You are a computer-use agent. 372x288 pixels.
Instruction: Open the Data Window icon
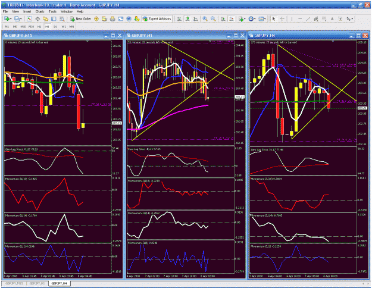[x=37, y=18]
